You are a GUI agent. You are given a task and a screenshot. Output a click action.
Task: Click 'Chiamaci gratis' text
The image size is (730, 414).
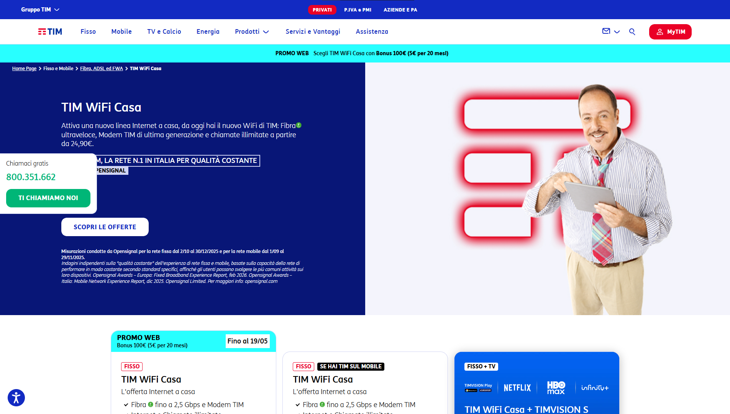27,163
